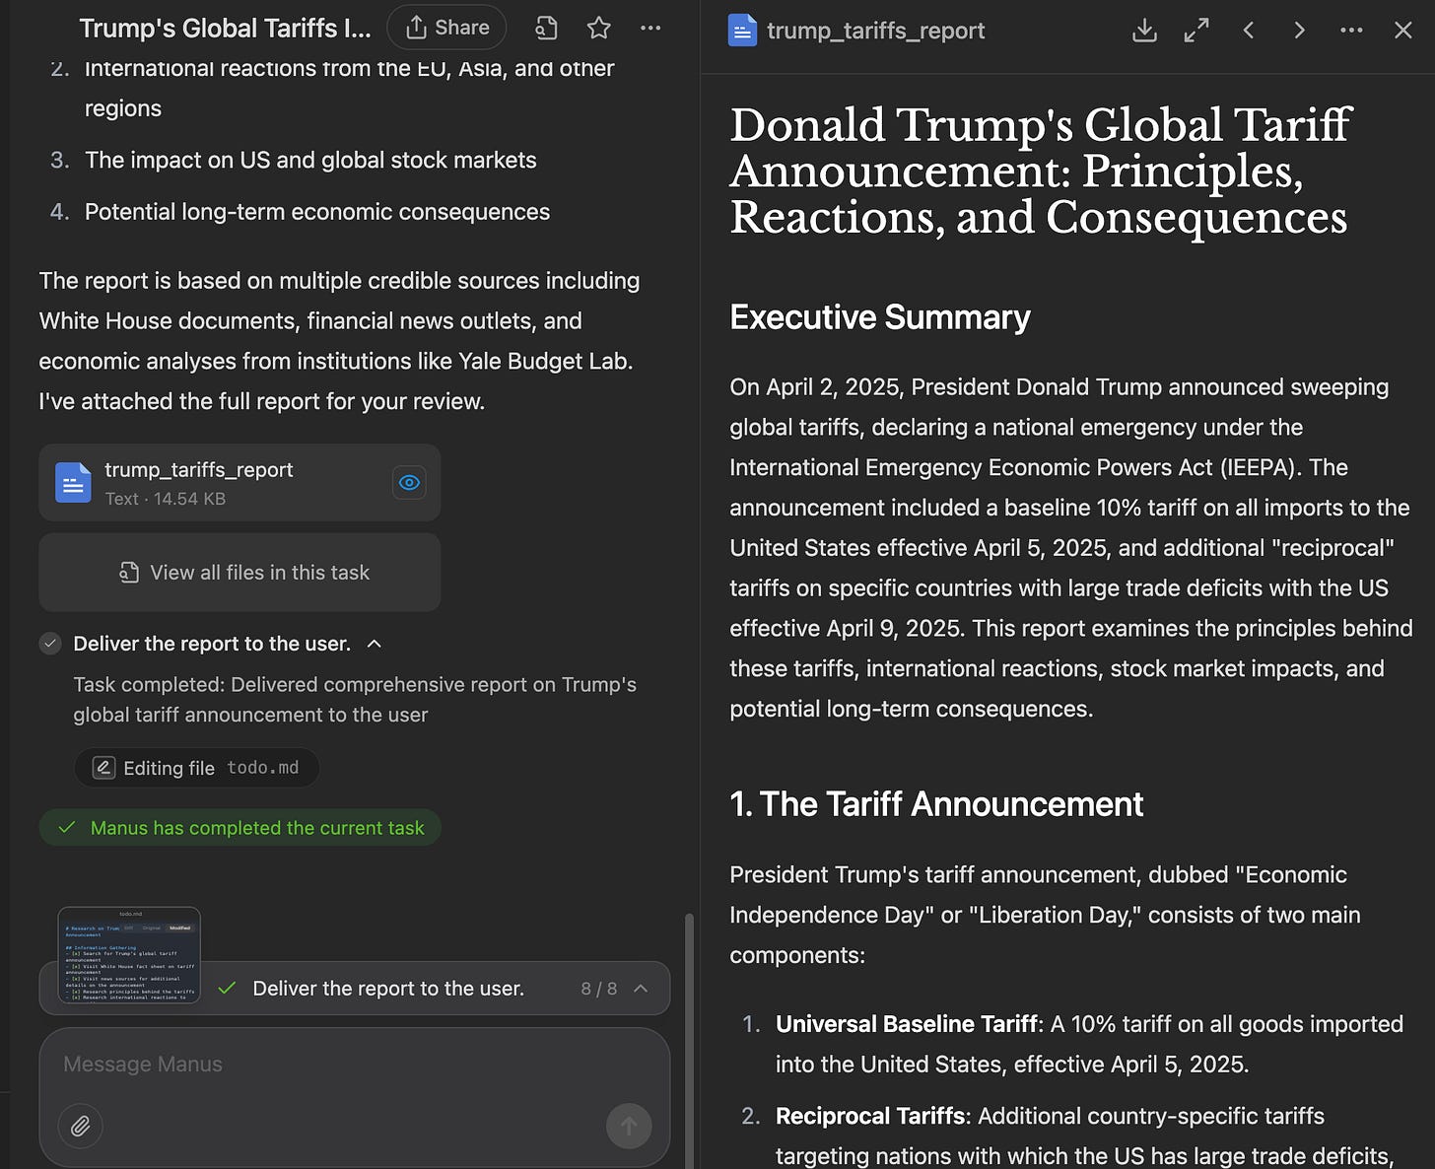Attach a file with the paperclip icon
This screenshot has width=1435, height=1169.
[81, 1126]
